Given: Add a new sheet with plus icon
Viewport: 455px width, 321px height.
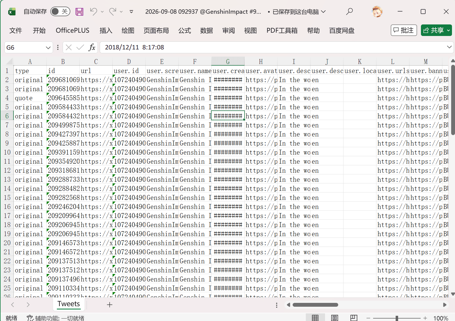Looking at the screenshot, I should pos(110,305).
